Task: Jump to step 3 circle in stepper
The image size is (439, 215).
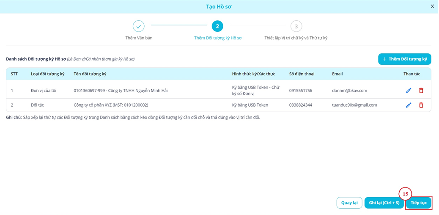Action: tap(296, 26)
